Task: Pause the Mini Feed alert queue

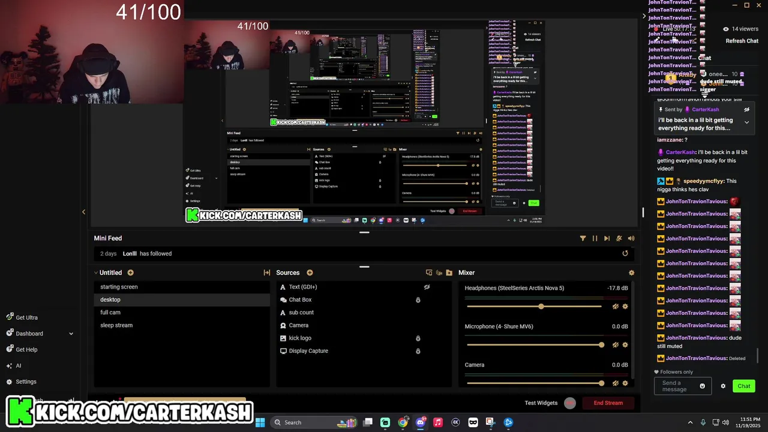Action: tap(595, 238)
